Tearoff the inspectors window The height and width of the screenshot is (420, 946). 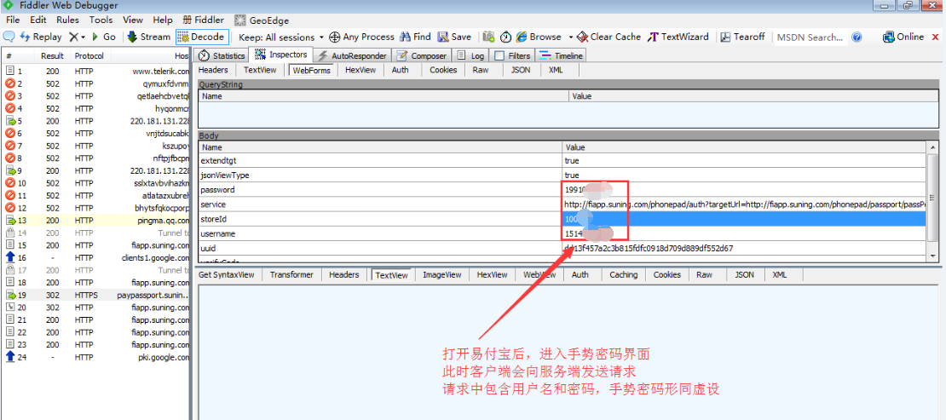pos(742,37)
